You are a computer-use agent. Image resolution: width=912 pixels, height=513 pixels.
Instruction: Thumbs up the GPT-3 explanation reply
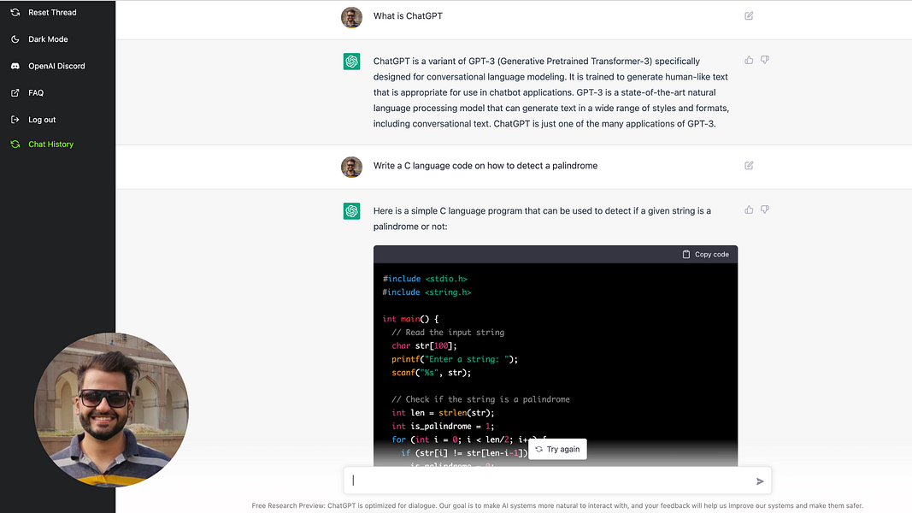tap(749, 60)
